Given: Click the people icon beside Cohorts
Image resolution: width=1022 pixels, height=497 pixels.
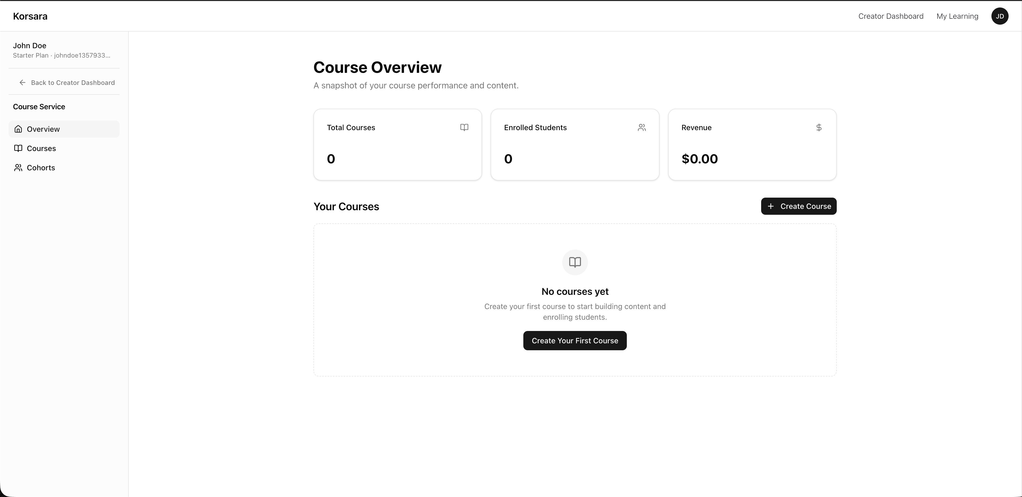Looking at the screenshot, I should point(18,167).
